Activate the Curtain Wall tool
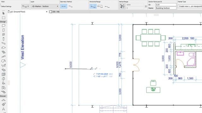202x113 pixels. coord(3,74)
